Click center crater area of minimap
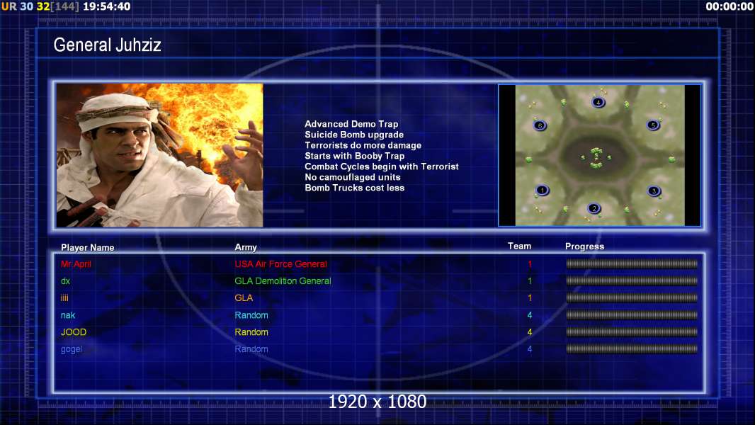 pyautogui.click(x=596, y=157)
